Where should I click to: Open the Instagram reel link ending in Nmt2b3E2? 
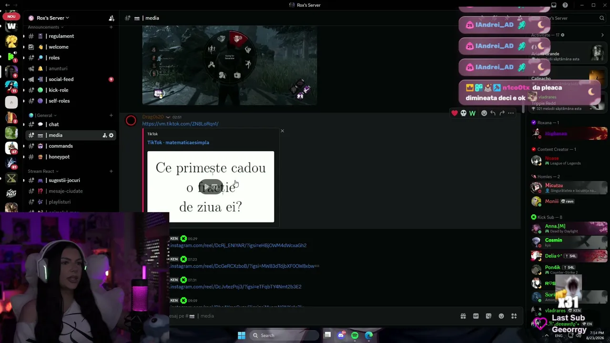(235, 287)
